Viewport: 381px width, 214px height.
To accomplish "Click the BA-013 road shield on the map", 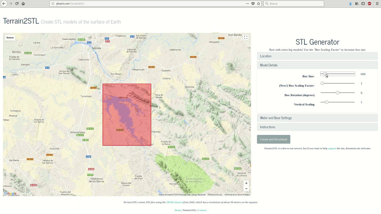I will (x=80, y=135).
